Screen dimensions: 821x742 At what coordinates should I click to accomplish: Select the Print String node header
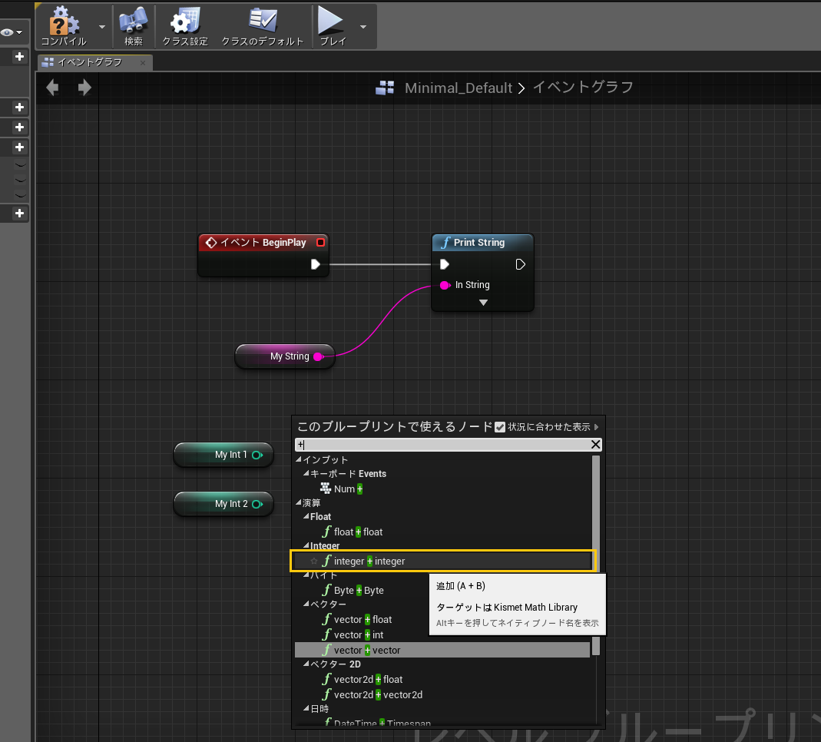[x=482, y=243]
